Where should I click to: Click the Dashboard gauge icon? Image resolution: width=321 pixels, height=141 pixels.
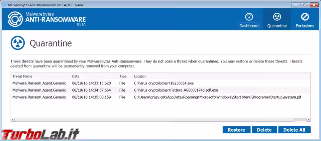(249, 17)
